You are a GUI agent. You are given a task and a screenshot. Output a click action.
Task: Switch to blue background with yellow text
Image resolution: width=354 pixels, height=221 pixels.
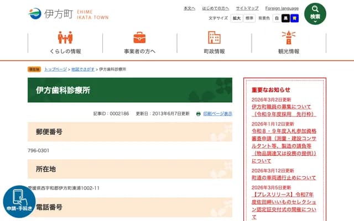coord(294,18)
